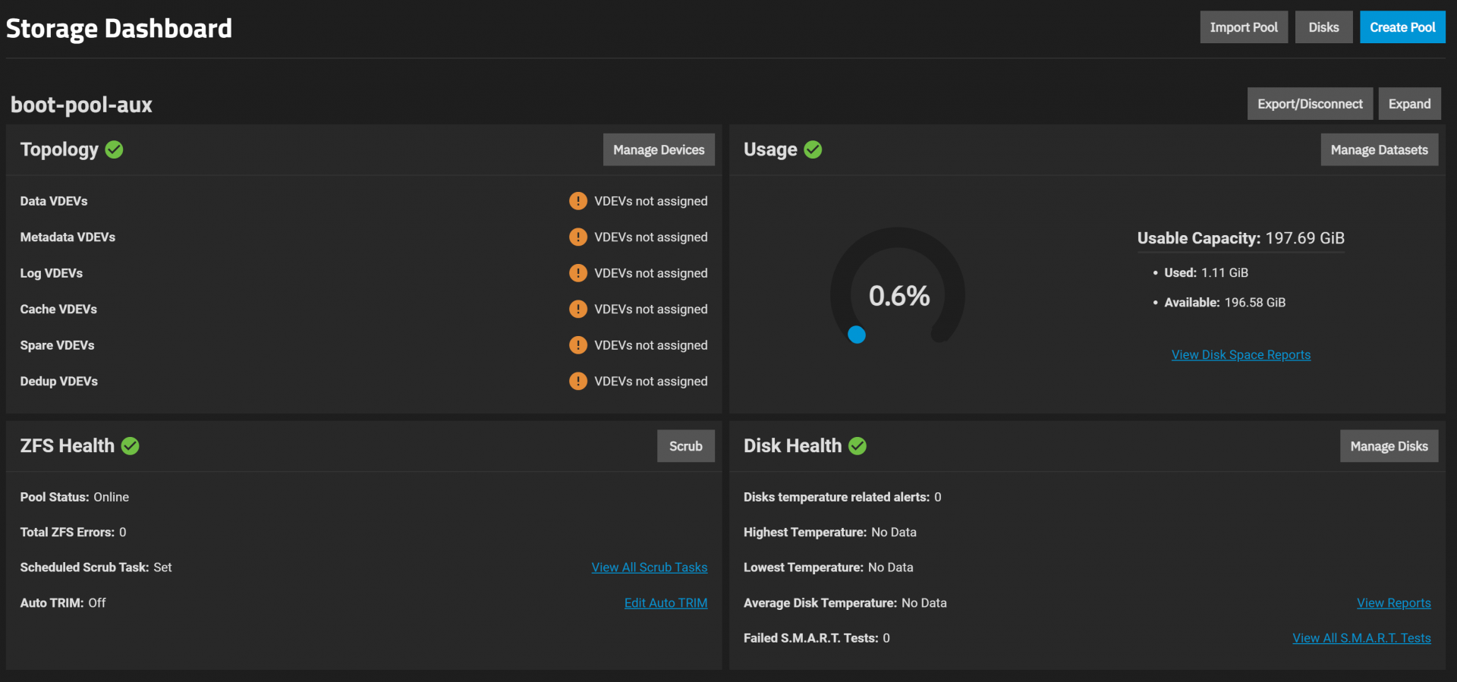This screenshot has height=682, width=1457.
Task: Click the orange warning icon for Data VDEVs
Action: coord(578,201)
